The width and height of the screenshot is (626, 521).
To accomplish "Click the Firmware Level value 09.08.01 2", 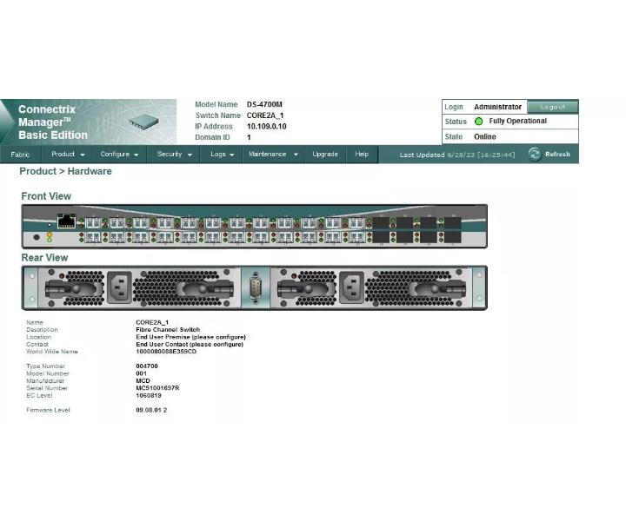I will (151, 410).
